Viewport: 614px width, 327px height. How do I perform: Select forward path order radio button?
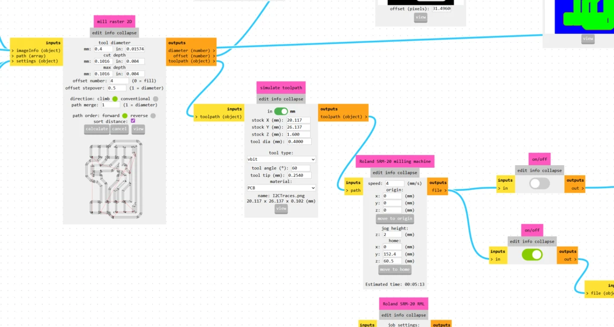point(124,116)
